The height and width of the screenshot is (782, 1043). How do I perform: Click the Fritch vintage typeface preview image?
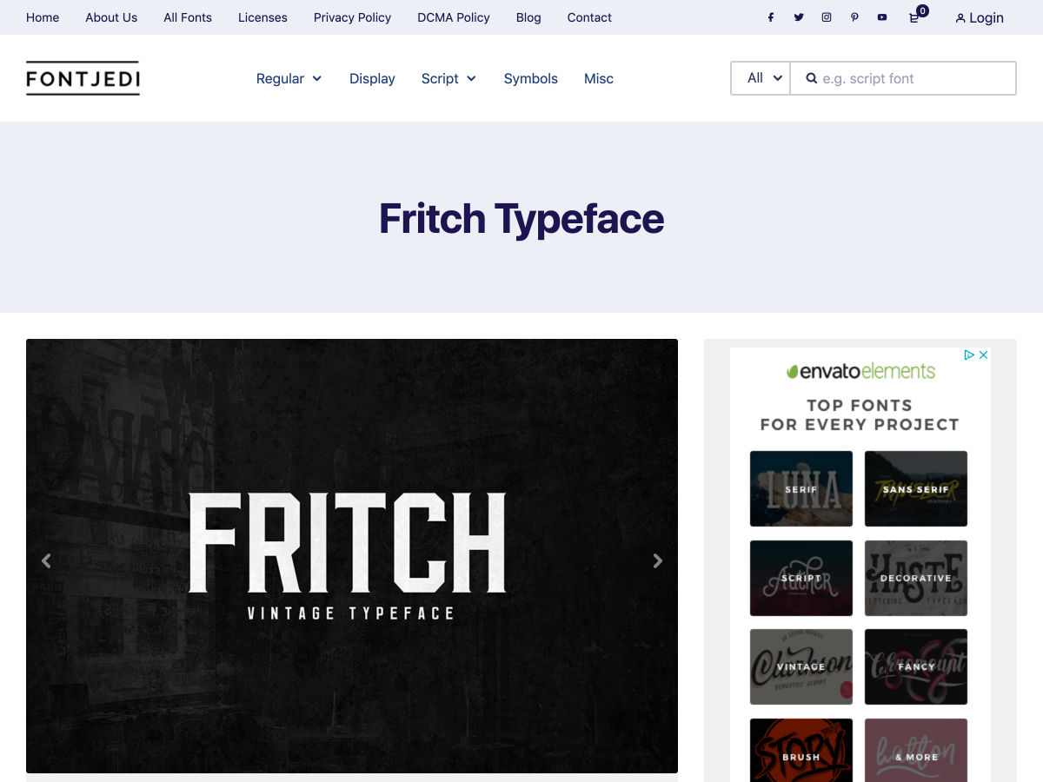352,556
